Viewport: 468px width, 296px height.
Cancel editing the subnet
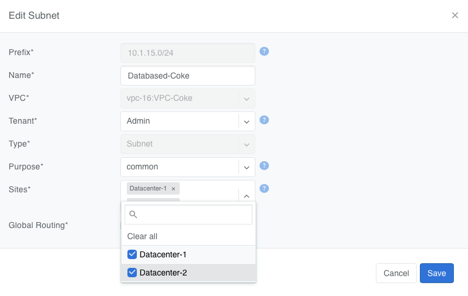(x=396, y=273)
